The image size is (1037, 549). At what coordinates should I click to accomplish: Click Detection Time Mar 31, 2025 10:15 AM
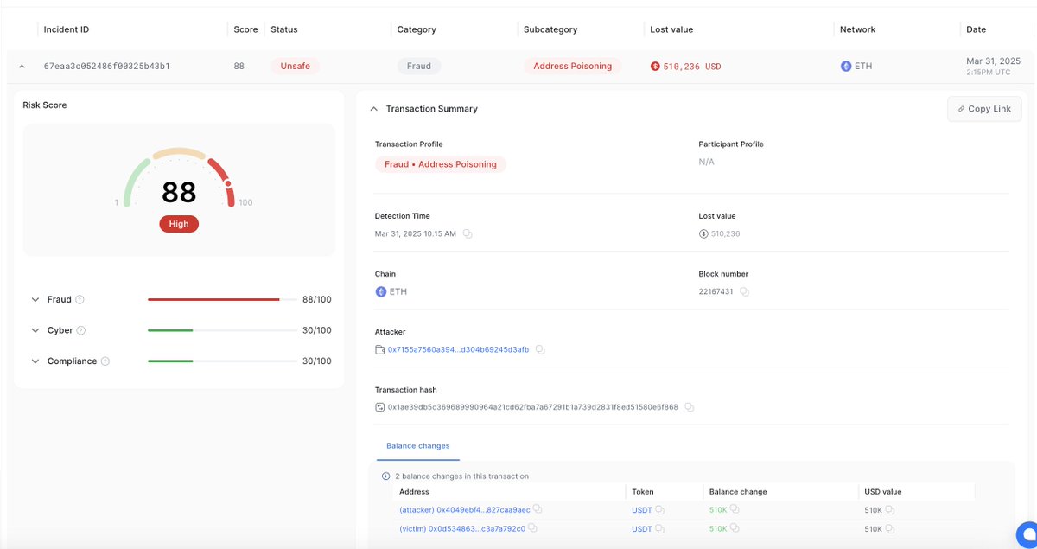416,234
